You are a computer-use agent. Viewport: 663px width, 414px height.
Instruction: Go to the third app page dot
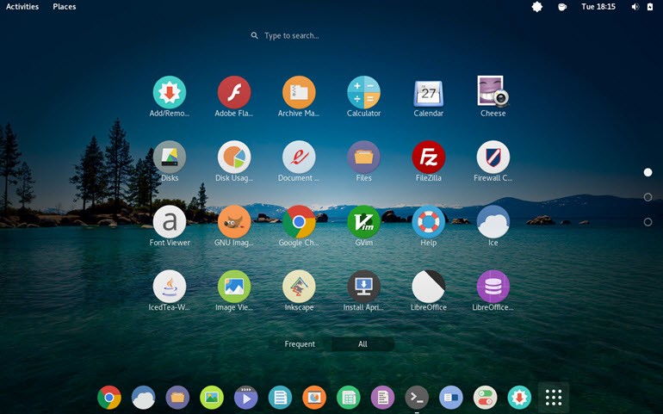pyautogui.click(x=648, y=222)
